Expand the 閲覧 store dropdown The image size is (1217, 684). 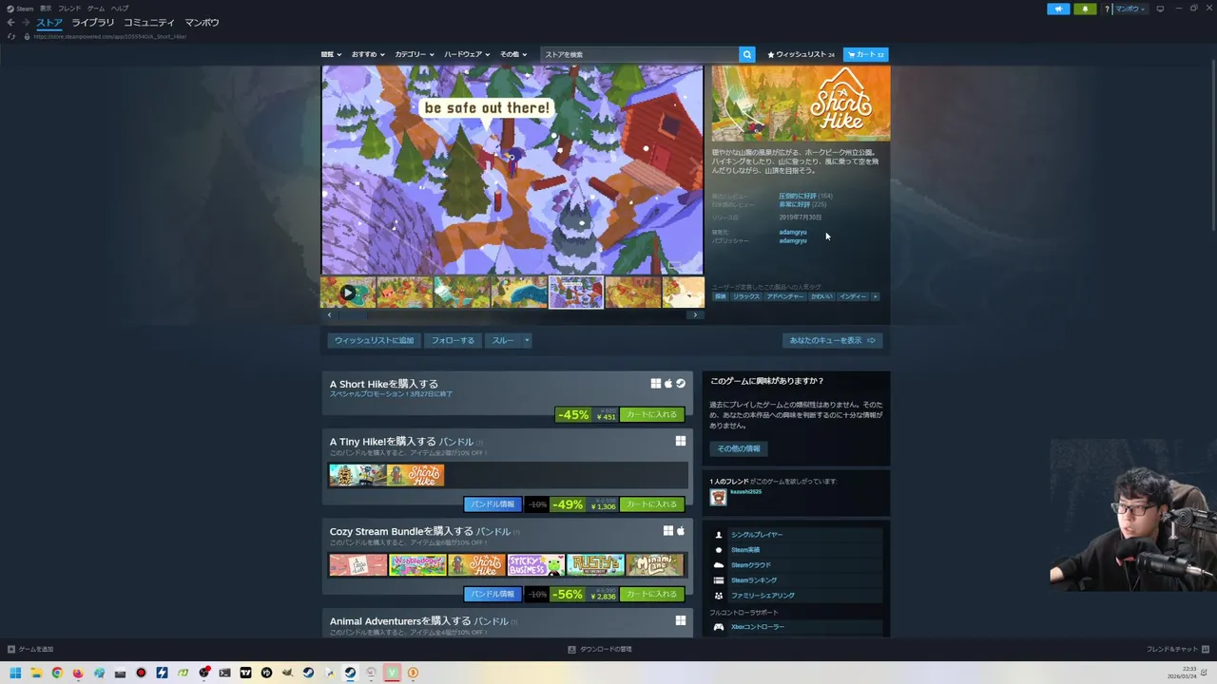(x=331, y=54)
